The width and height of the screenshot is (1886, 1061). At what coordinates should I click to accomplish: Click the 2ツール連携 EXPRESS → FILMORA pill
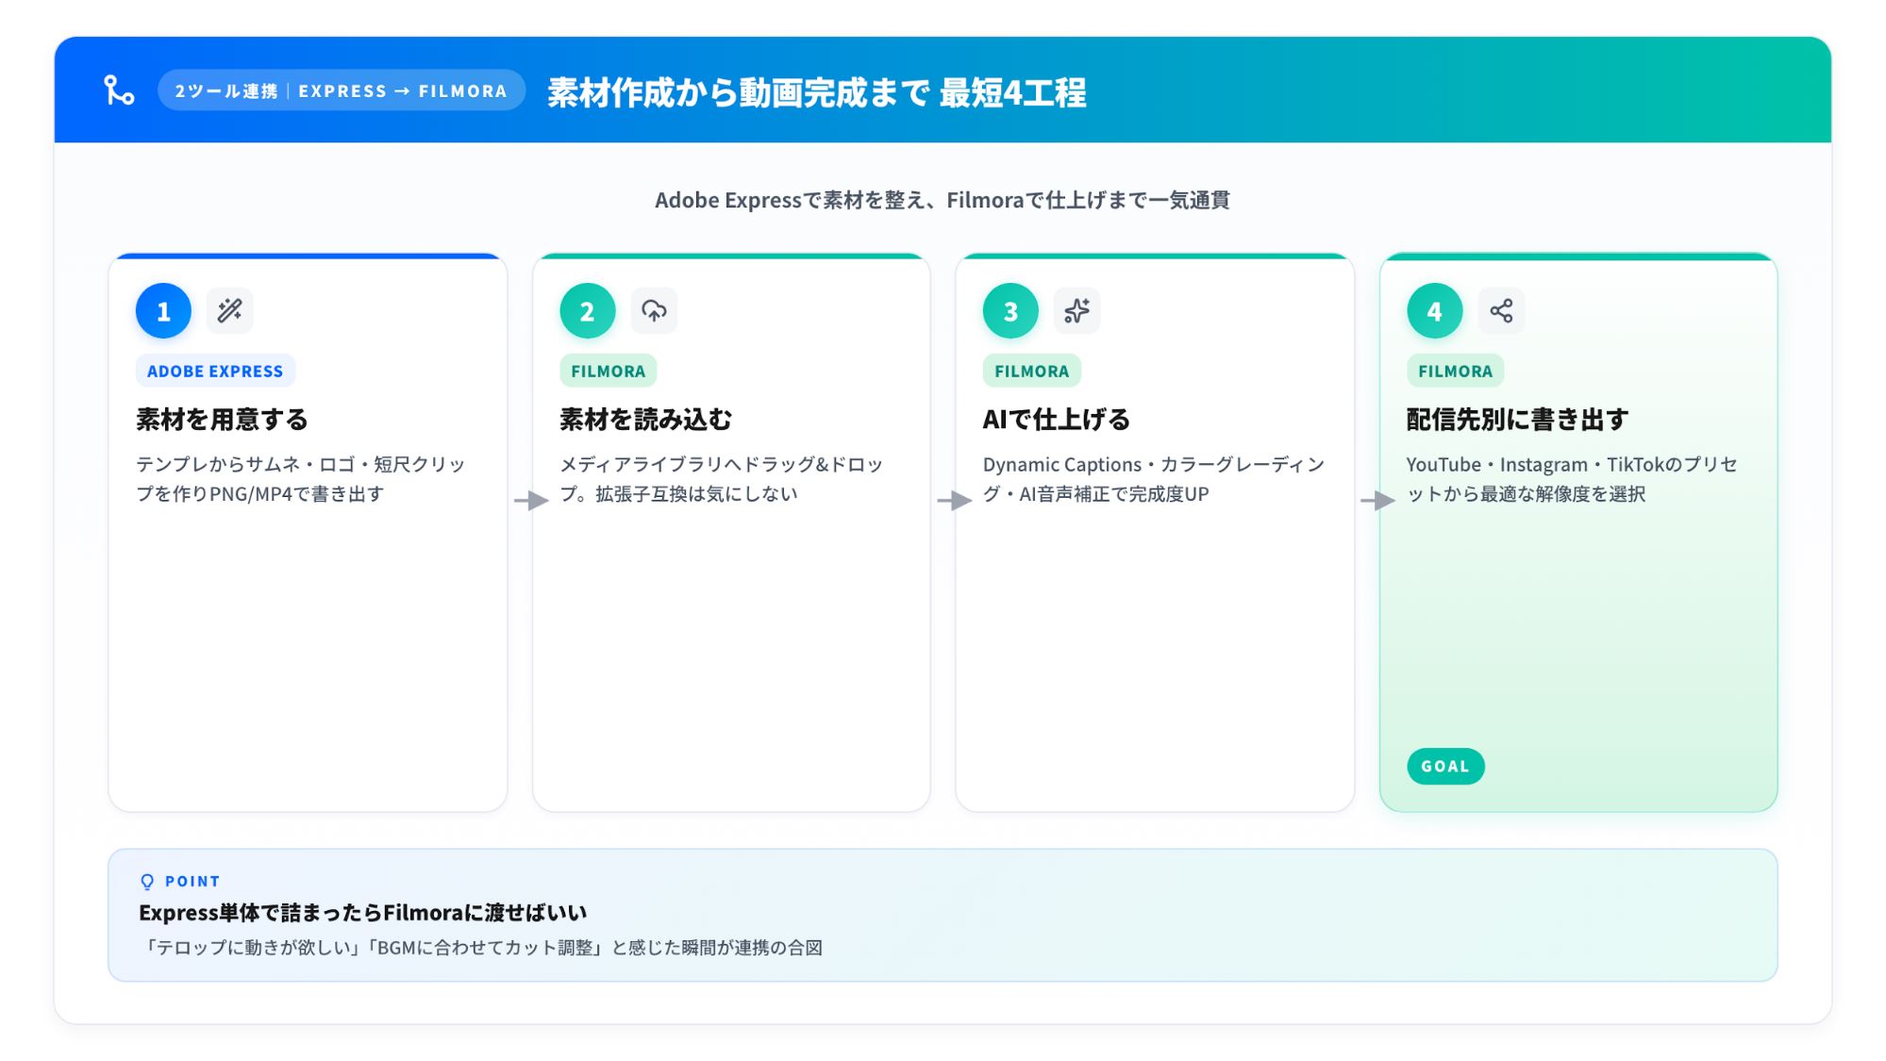(x=342, y=91)
